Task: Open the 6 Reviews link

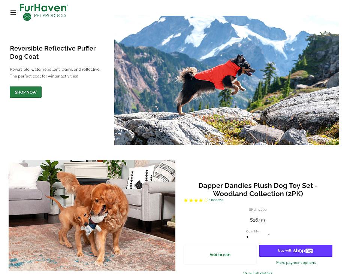Action: click(216, 200)
